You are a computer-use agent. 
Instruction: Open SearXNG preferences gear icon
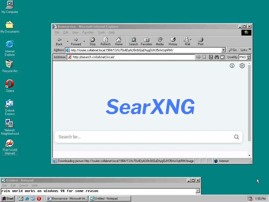(242, 65)
